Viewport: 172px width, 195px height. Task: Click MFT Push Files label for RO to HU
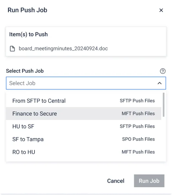click(138, 152)
